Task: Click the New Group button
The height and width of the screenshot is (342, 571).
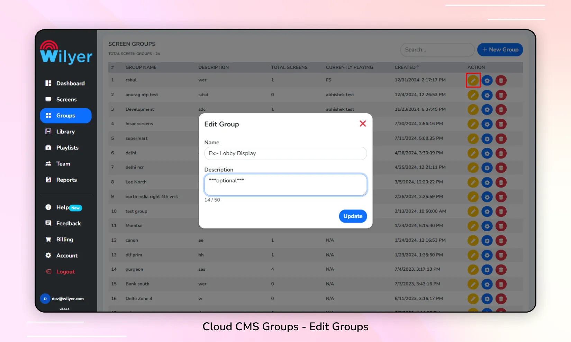Action: coord(500,49)
